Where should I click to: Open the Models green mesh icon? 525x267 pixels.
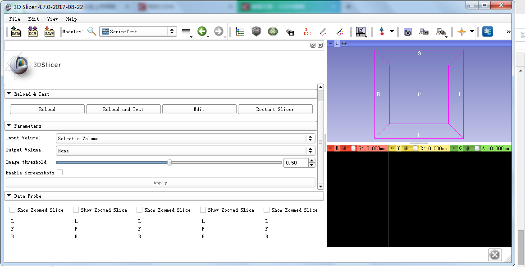[273, 31]
